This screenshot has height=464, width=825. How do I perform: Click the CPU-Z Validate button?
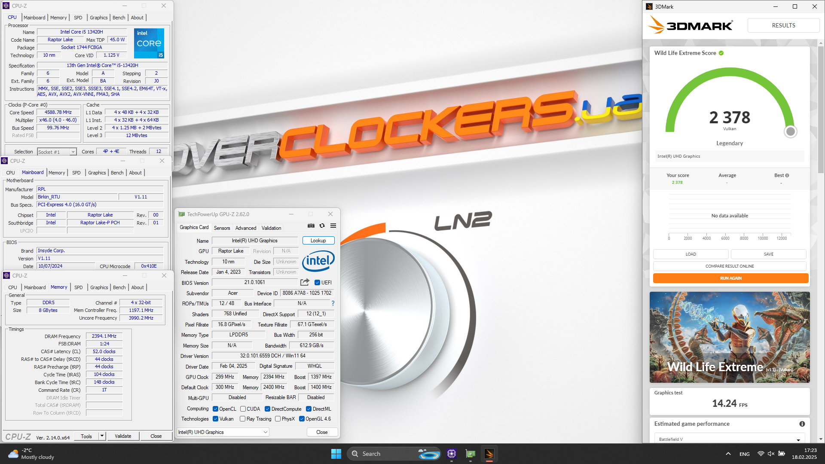(123, 436)
